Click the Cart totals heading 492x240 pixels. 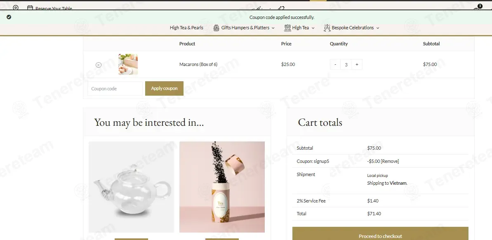(x=320, y=122)
